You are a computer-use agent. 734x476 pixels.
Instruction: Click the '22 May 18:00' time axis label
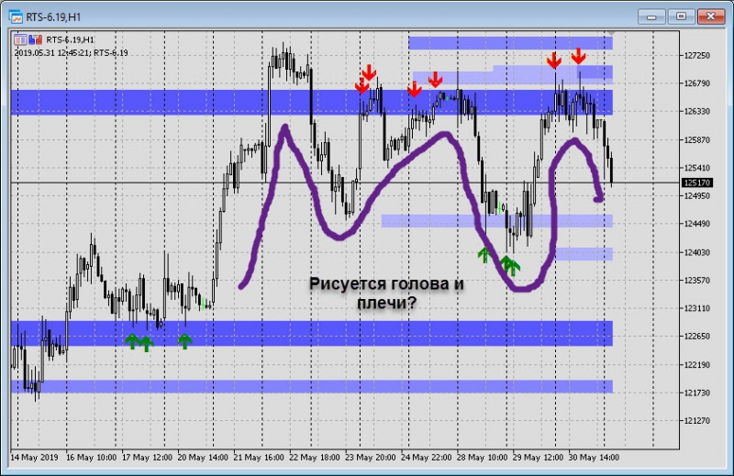(314, 458)
